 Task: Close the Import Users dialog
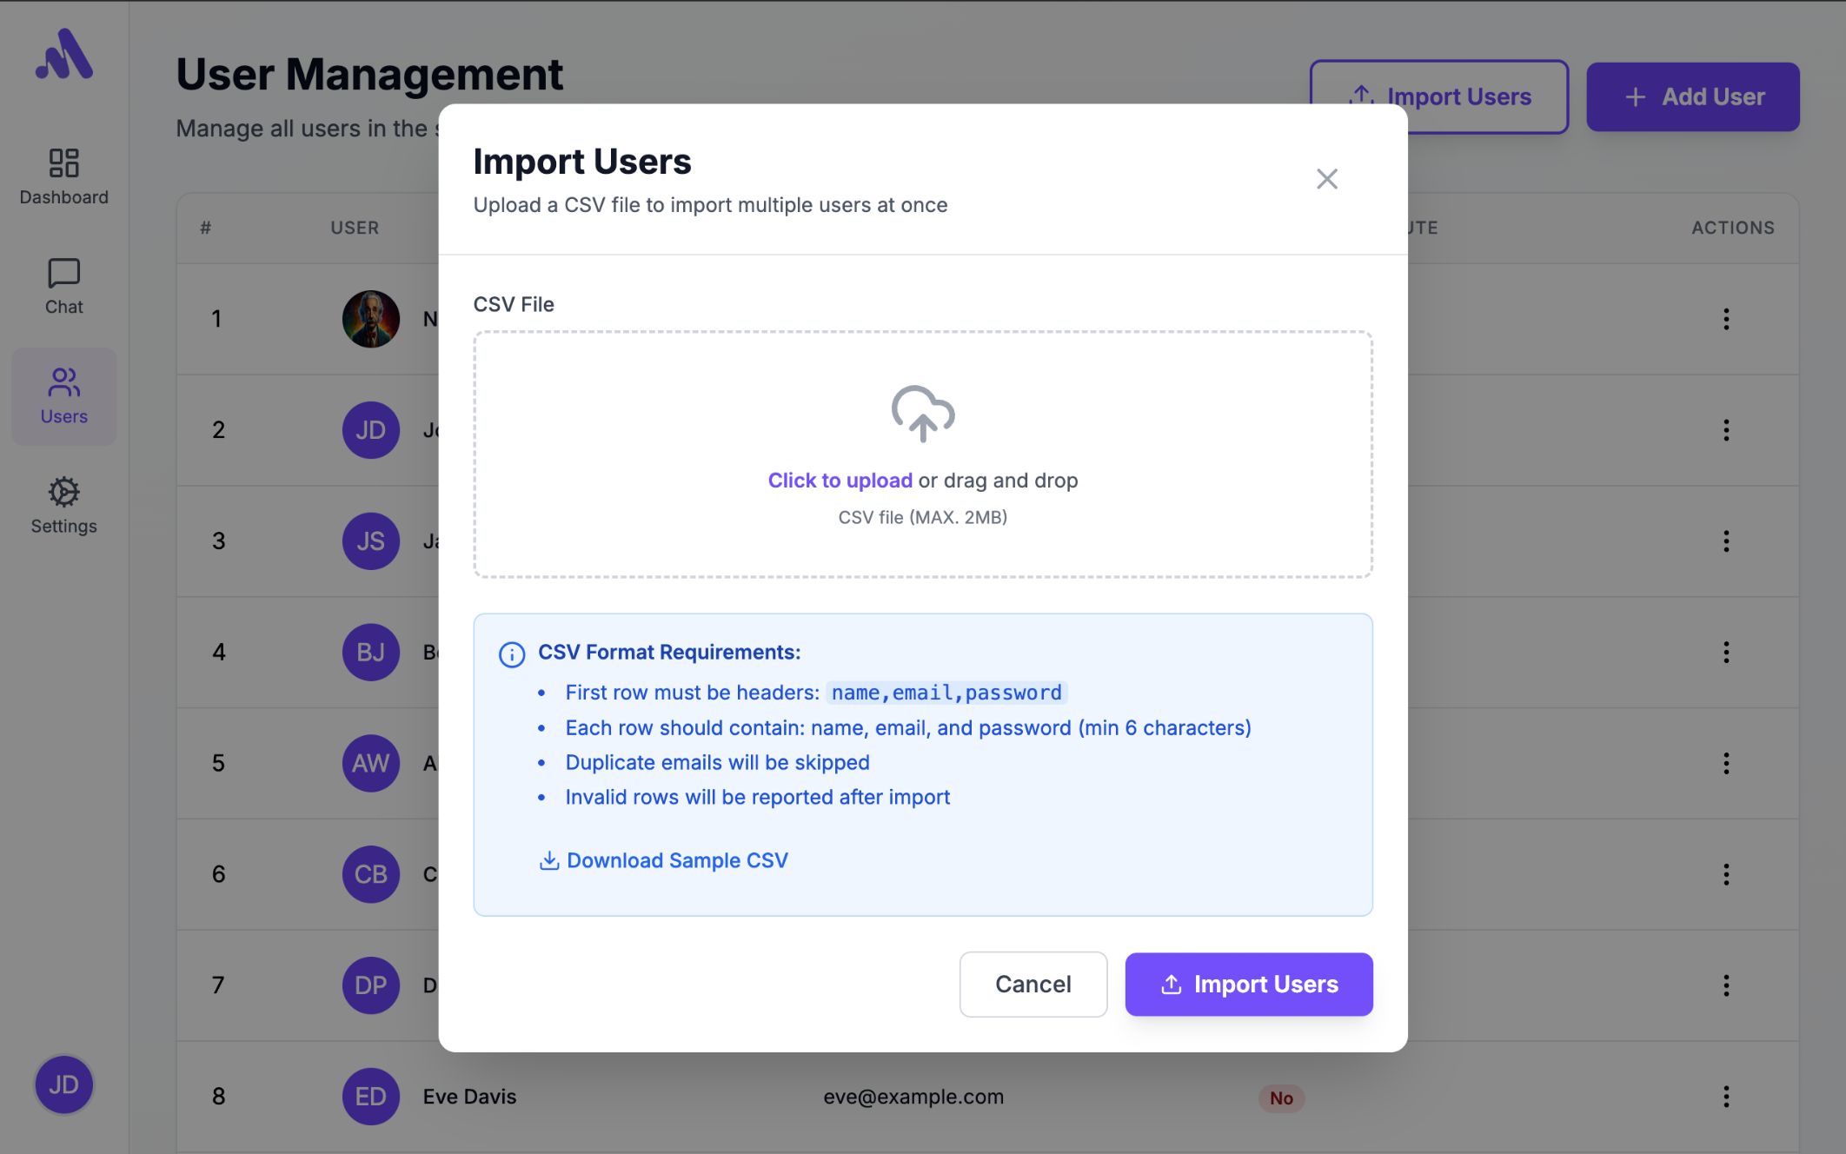point(1326,179)
